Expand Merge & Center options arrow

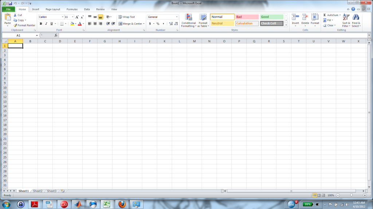pos(144,24)
